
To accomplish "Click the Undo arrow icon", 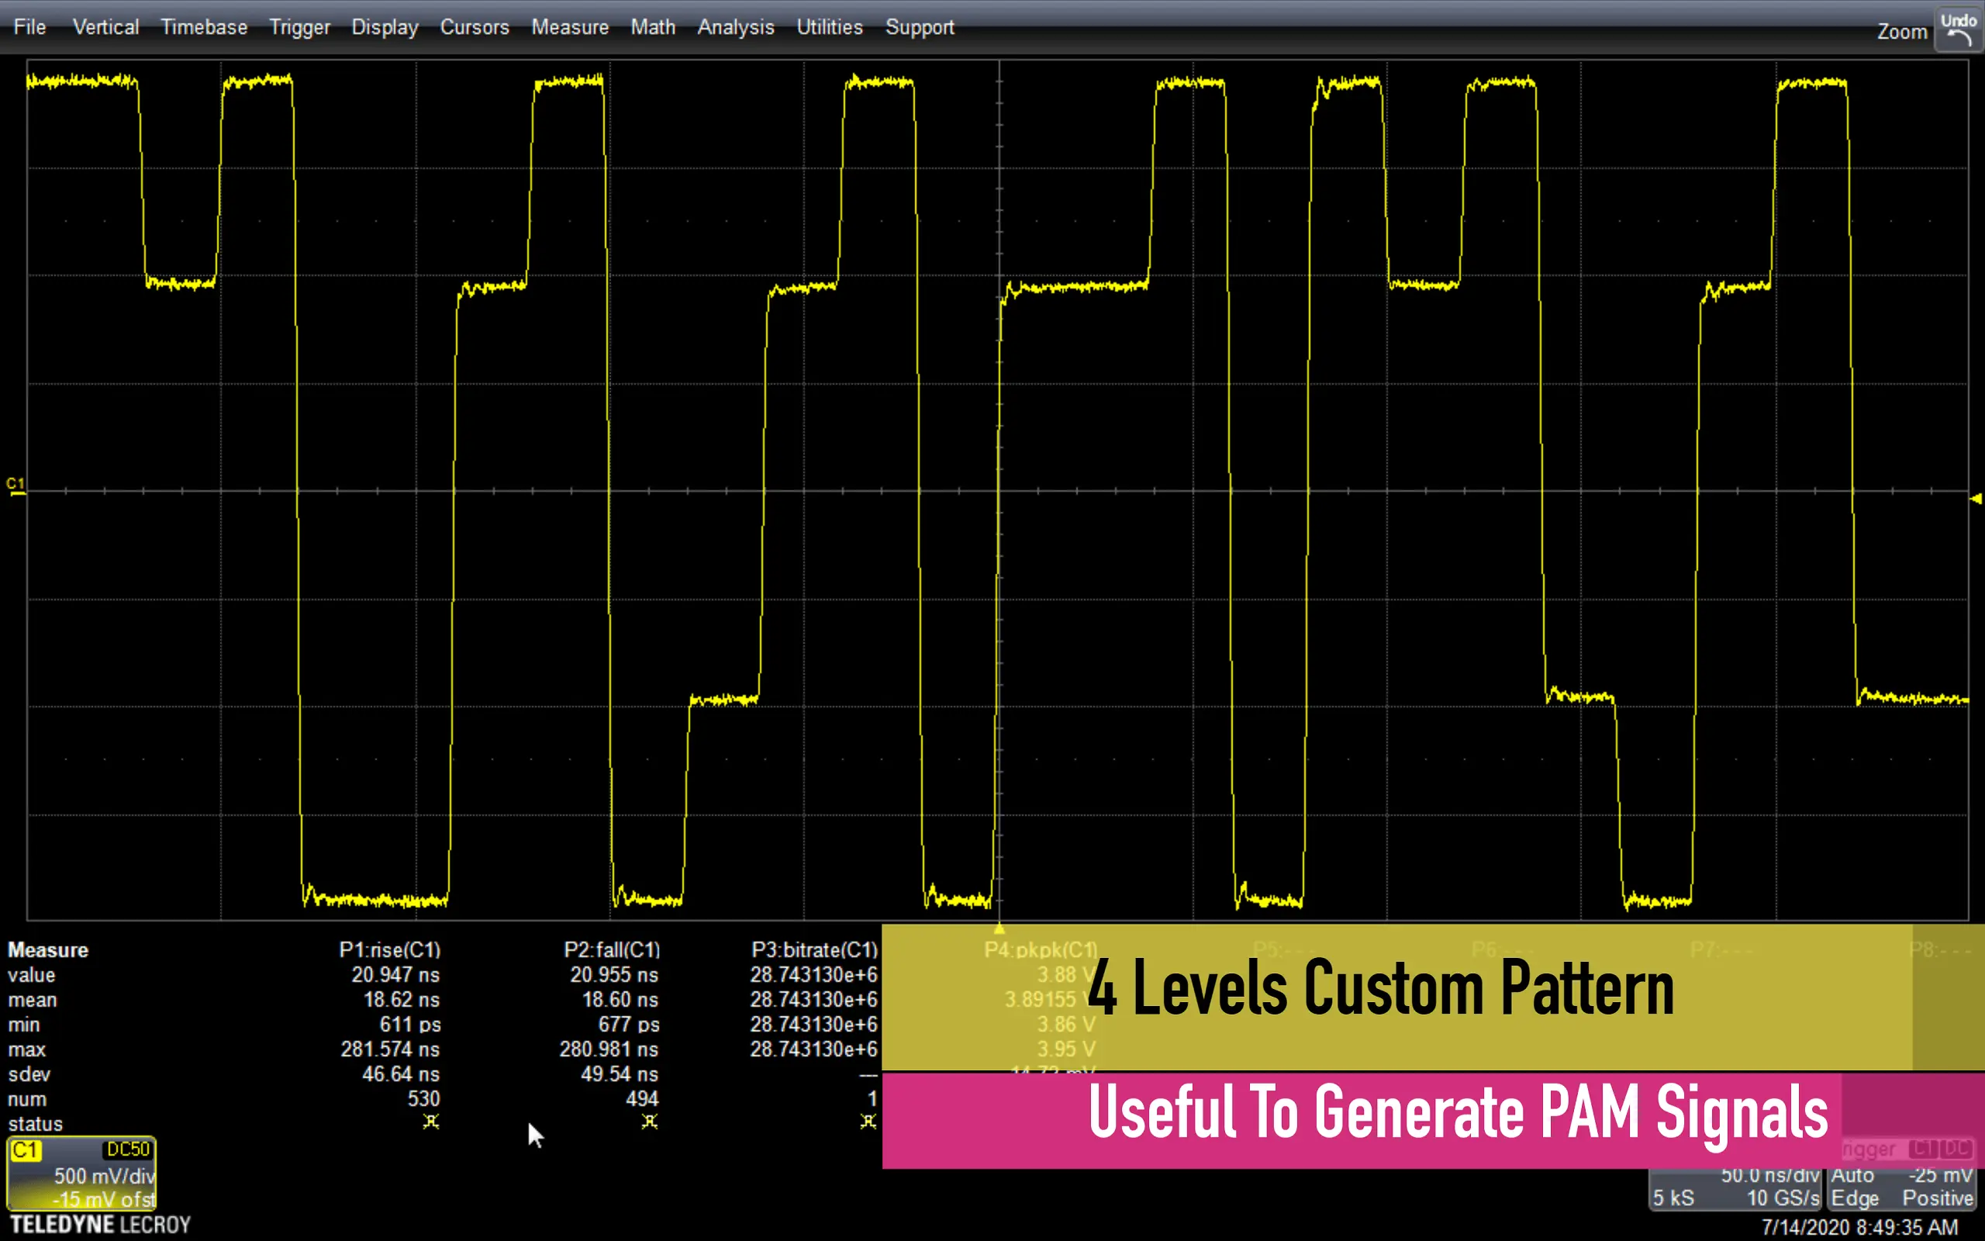I will point(1959,36).
